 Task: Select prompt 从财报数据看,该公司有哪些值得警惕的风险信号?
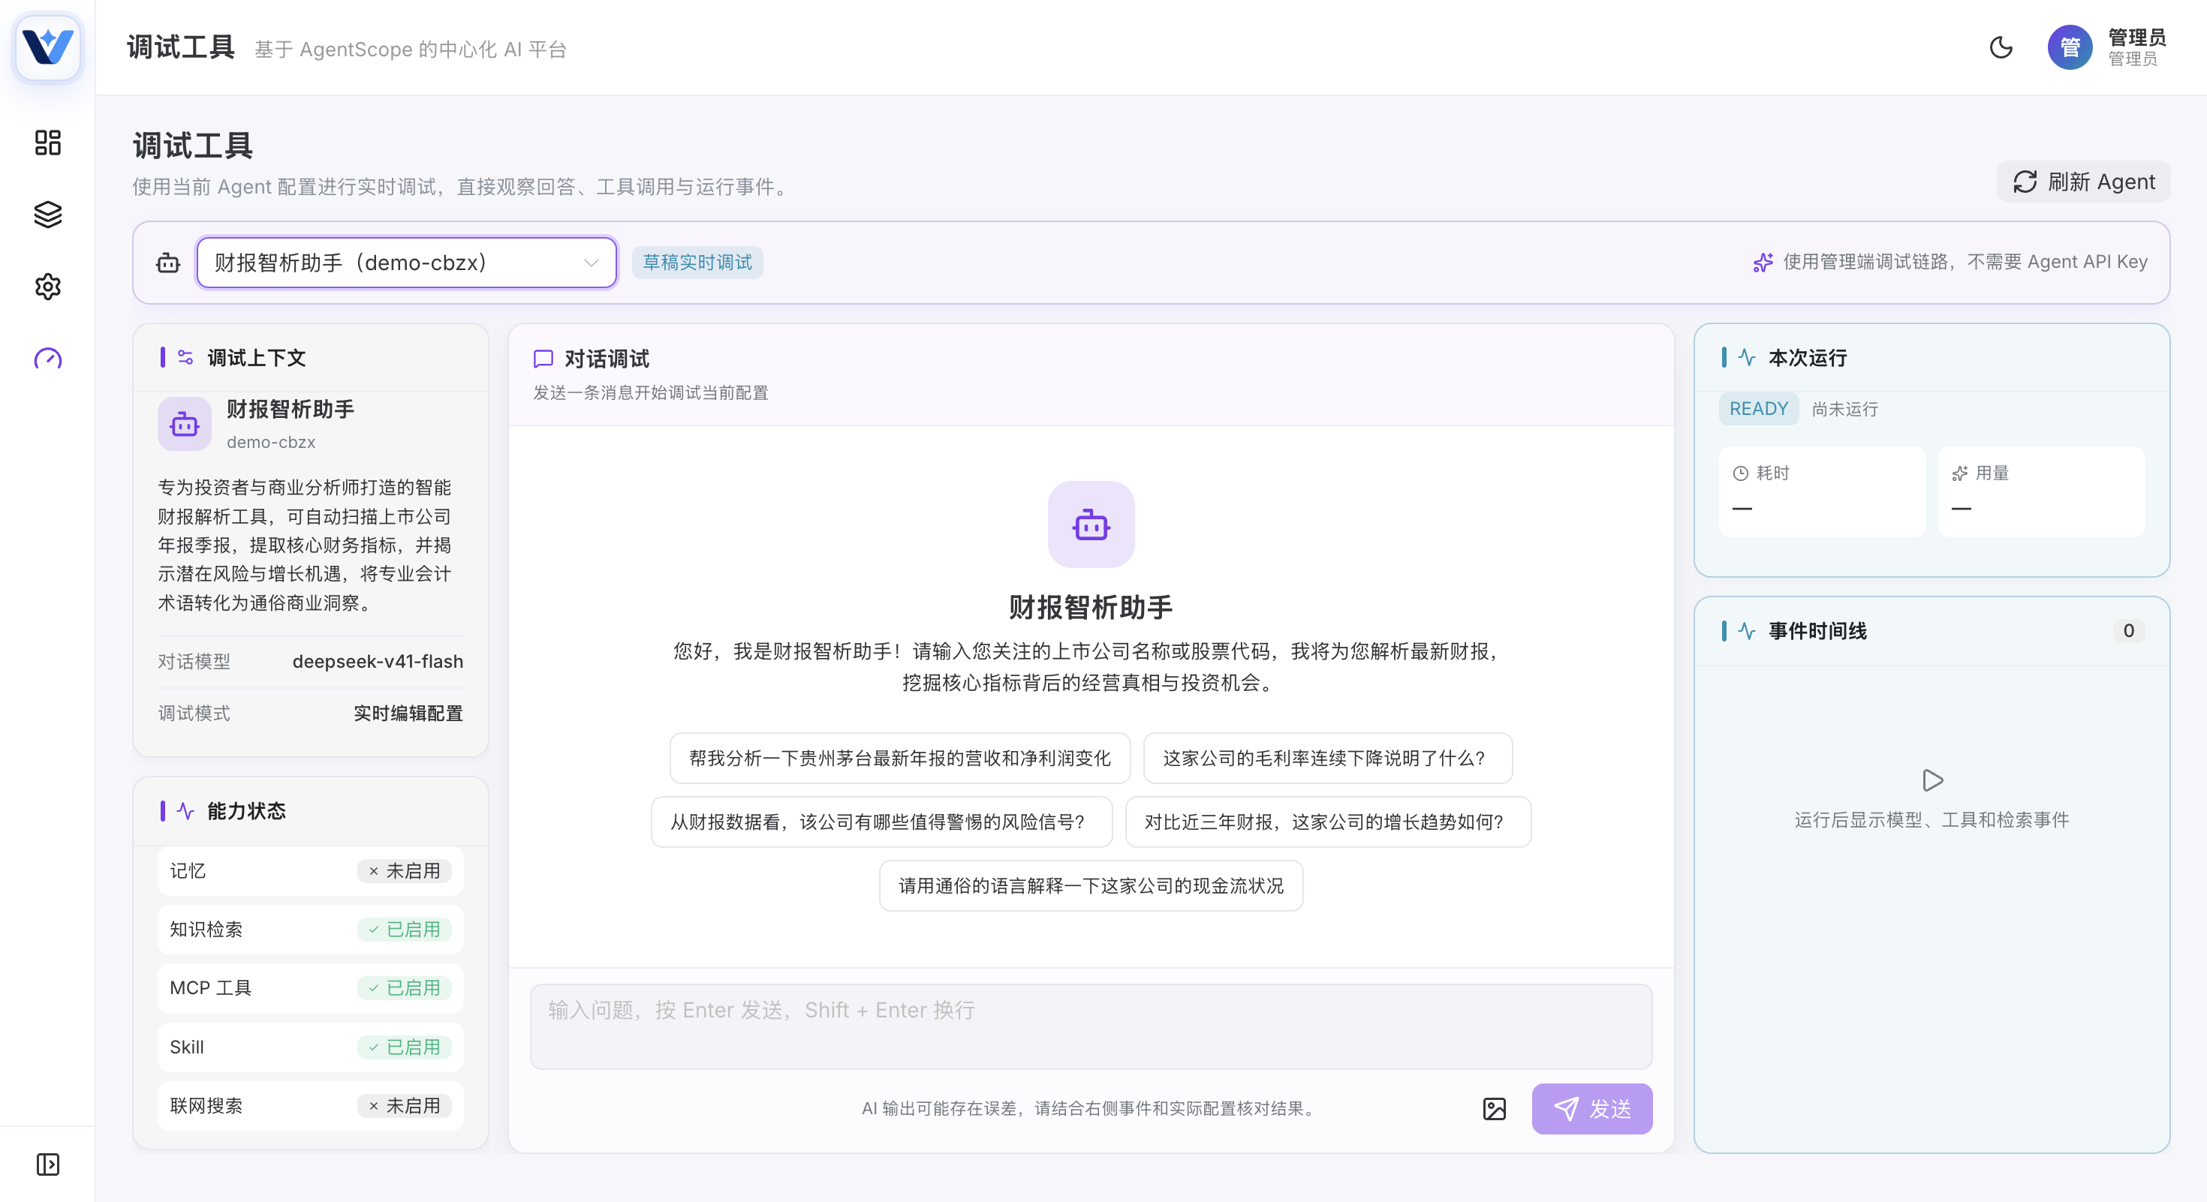coord(881,822)
